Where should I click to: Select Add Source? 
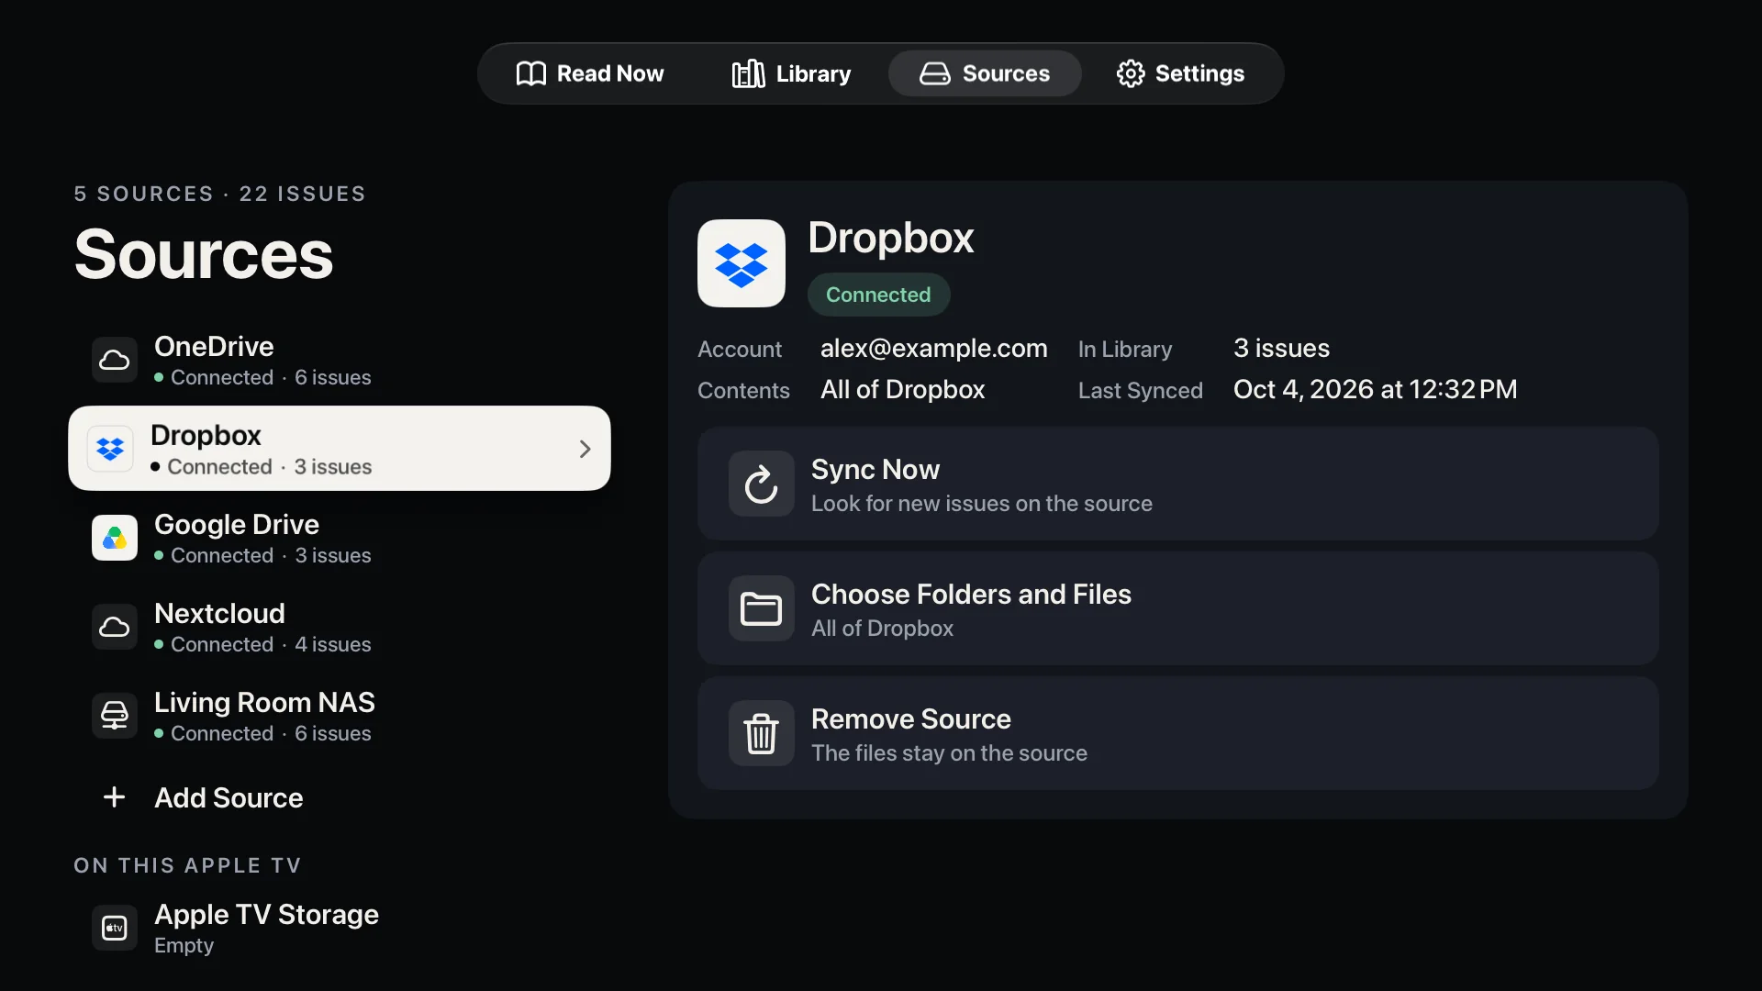tap(340, 797)
